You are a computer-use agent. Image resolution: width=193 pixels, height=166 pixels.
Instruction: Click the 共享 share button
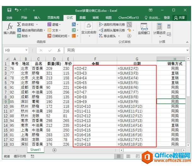click(179, 18)
